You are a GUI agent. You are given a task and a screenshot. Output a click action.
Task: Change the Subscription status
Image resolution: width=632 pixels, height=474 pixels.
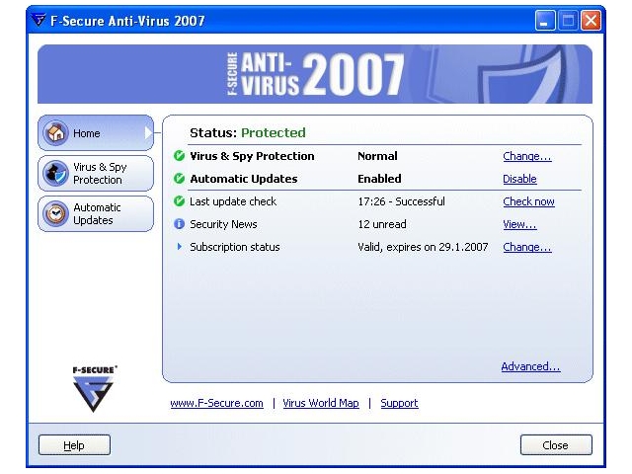(x=526, y=247)
